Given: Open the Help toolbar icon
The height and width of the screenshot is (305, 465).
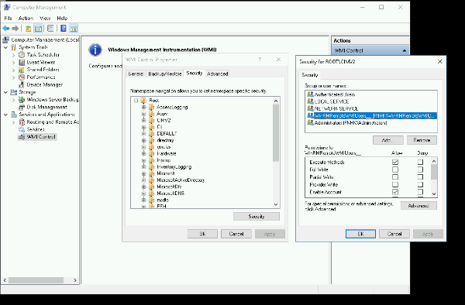Looking at the screenshot, I should point(64,29).
